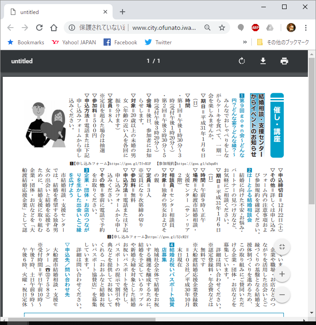Image resolution: width=316 pixels, height=325 pixels.
Task: Open the その他のブックマーク folder
Action: click(283, 42)
